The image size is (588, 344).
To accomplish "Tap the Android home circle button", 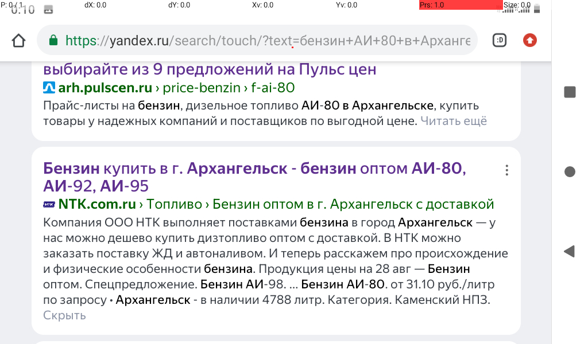I will click(570, 172).
